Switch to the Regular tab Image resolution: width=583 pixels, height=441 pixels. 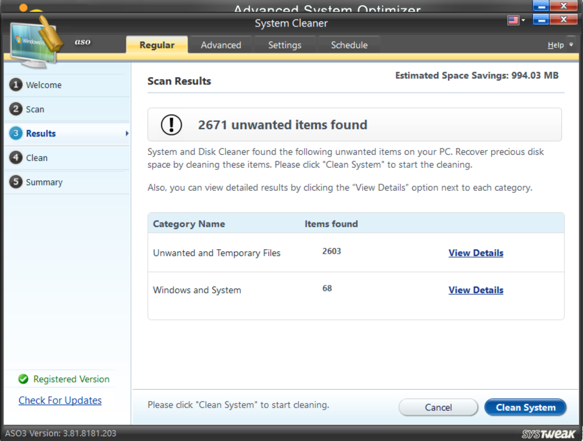coord(157,45)
